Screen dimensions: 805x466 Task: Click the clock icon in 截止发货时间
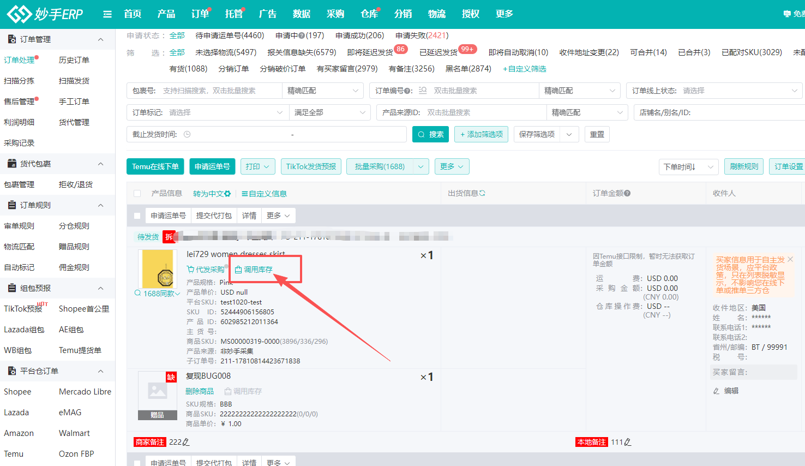[187, 134]
